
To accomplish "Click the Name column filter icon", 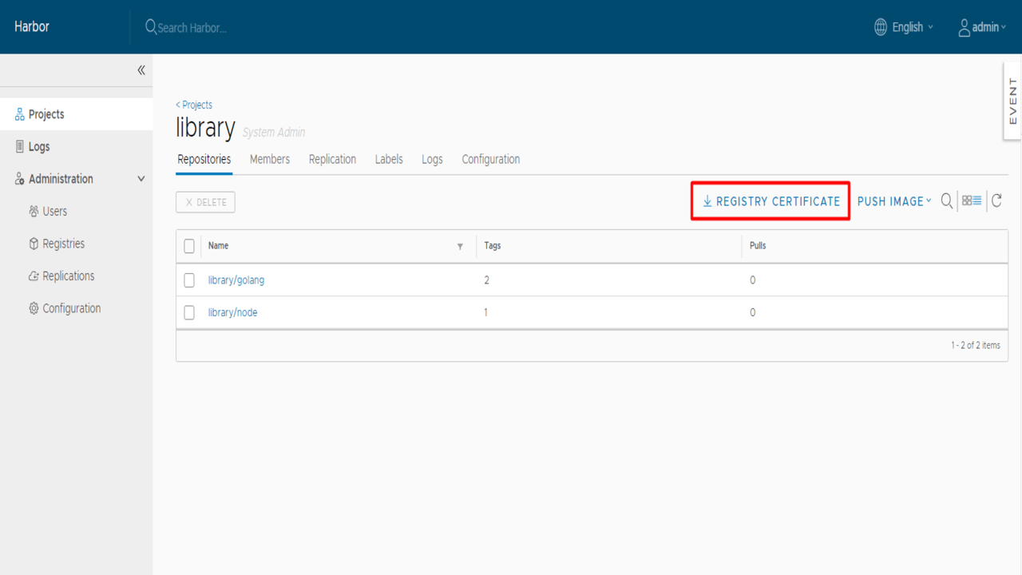I will [x=460, y=246].
